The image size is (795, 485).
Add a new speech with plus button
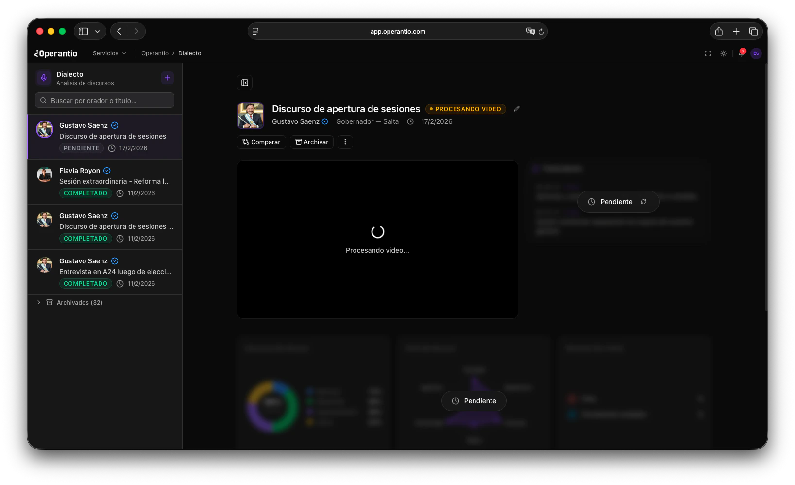coord(168,78)
